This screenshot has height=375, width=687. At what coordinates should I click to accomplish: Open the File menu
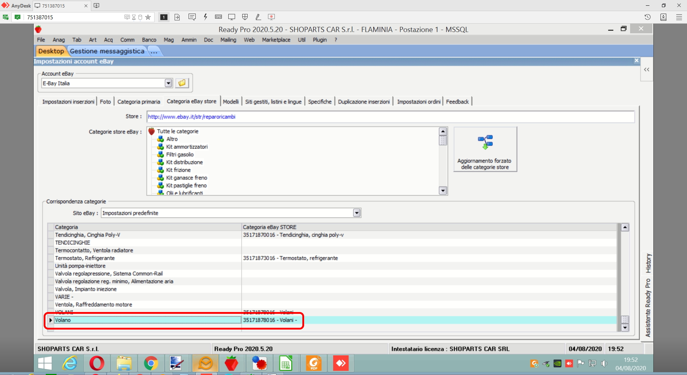point(41,40)
